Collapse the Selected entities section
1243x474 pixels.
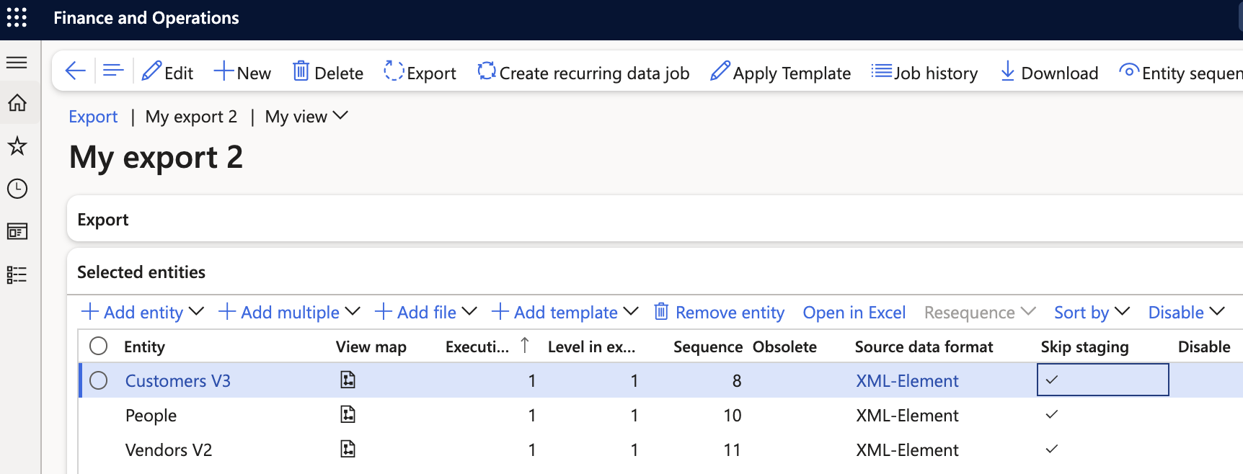(x=655, y=272)
